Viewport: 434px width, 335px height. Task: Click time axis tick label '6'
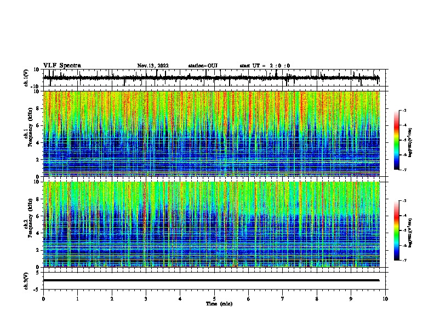pyautogui.click(x=249, y=299)
